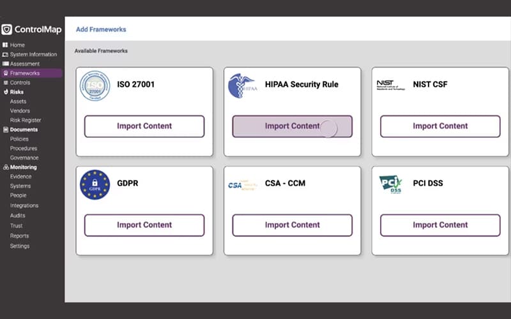Click the ISO 27001 certification badge
The height and width of the screenshot is (319, 511).
(x=95, y=85)
